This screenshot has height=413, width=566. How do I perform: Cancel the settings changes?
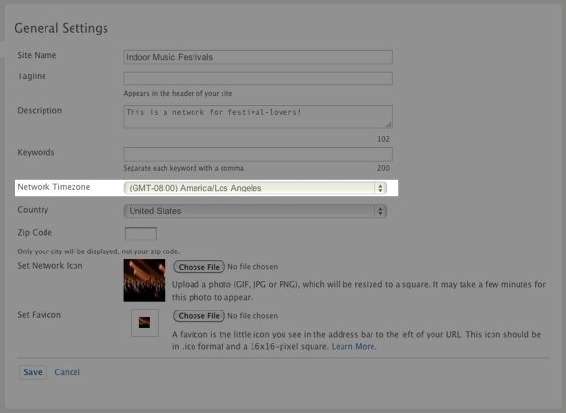pos(67,372)
